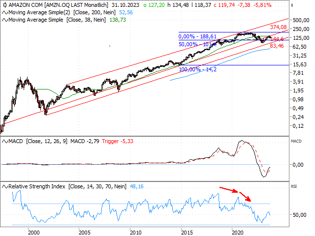Click the 38-MA value 138,73
This screenshot has width=315, height=236.
[x=118, y=20]
